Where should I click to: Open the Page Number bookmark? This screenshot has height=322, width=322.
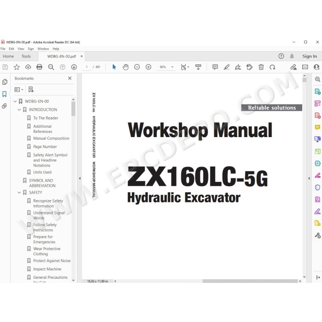point(45,147)
